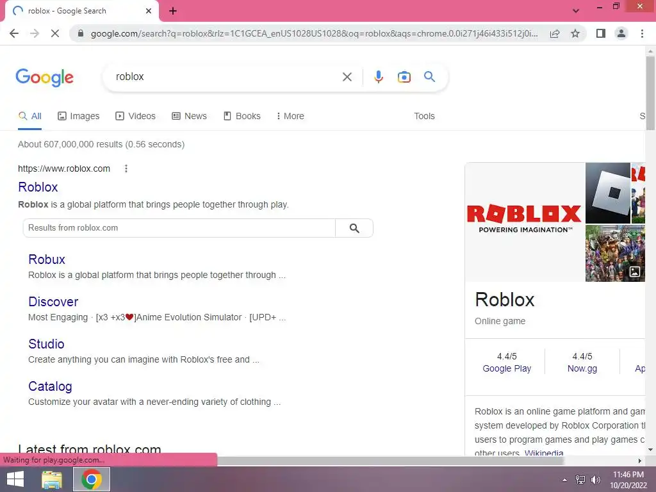Screen dimensions: 656x492
Task: Click the results count text "About 607,000,000 results"
Action: [x=70, y=144]
